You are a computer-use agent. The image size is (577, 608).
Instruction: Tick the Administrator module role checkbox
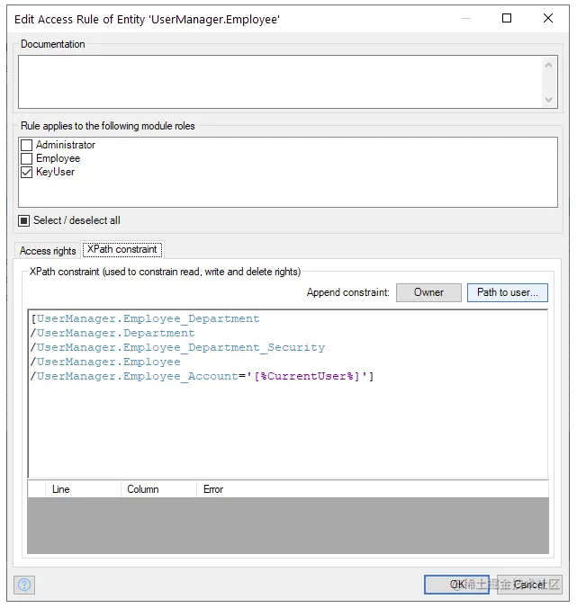tap(26, 145)
